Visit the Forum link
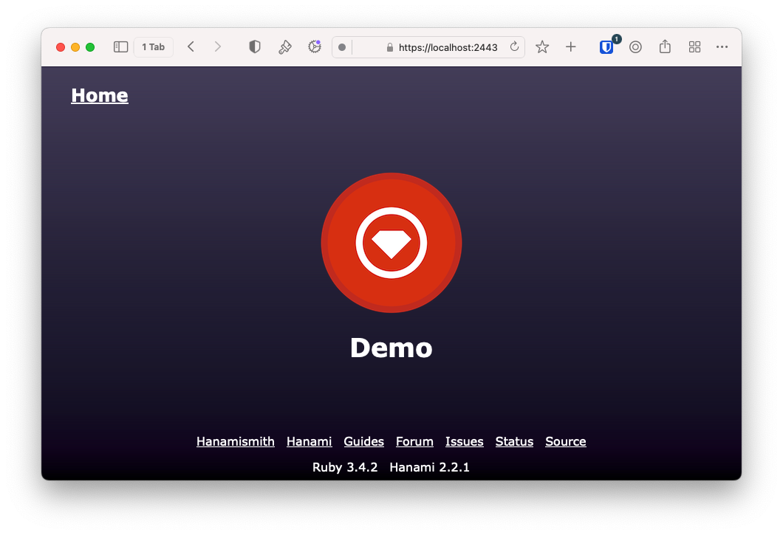The width and height of the screenshot is (783, 535). pyautogui.click(x=414, y=442)
